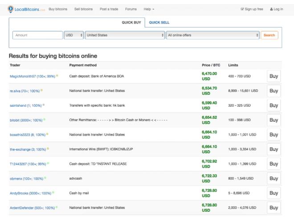Click the status dot beside AndyBrooks
This screenshot has width=294, height=222.
[x=53, y=193]
